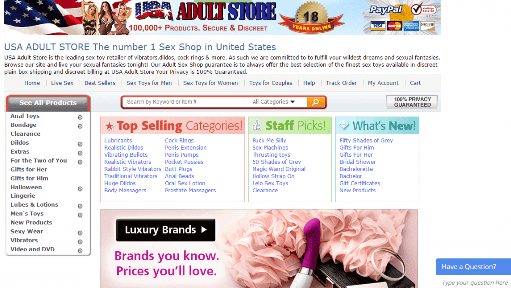511x288 pixels.
Task: Expand the Lubes & Lotions sidebar arrow
Action: click(x=80, y=206)
